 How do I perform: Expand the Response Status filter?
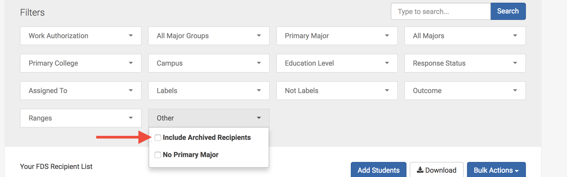click(x=465, y=63)
